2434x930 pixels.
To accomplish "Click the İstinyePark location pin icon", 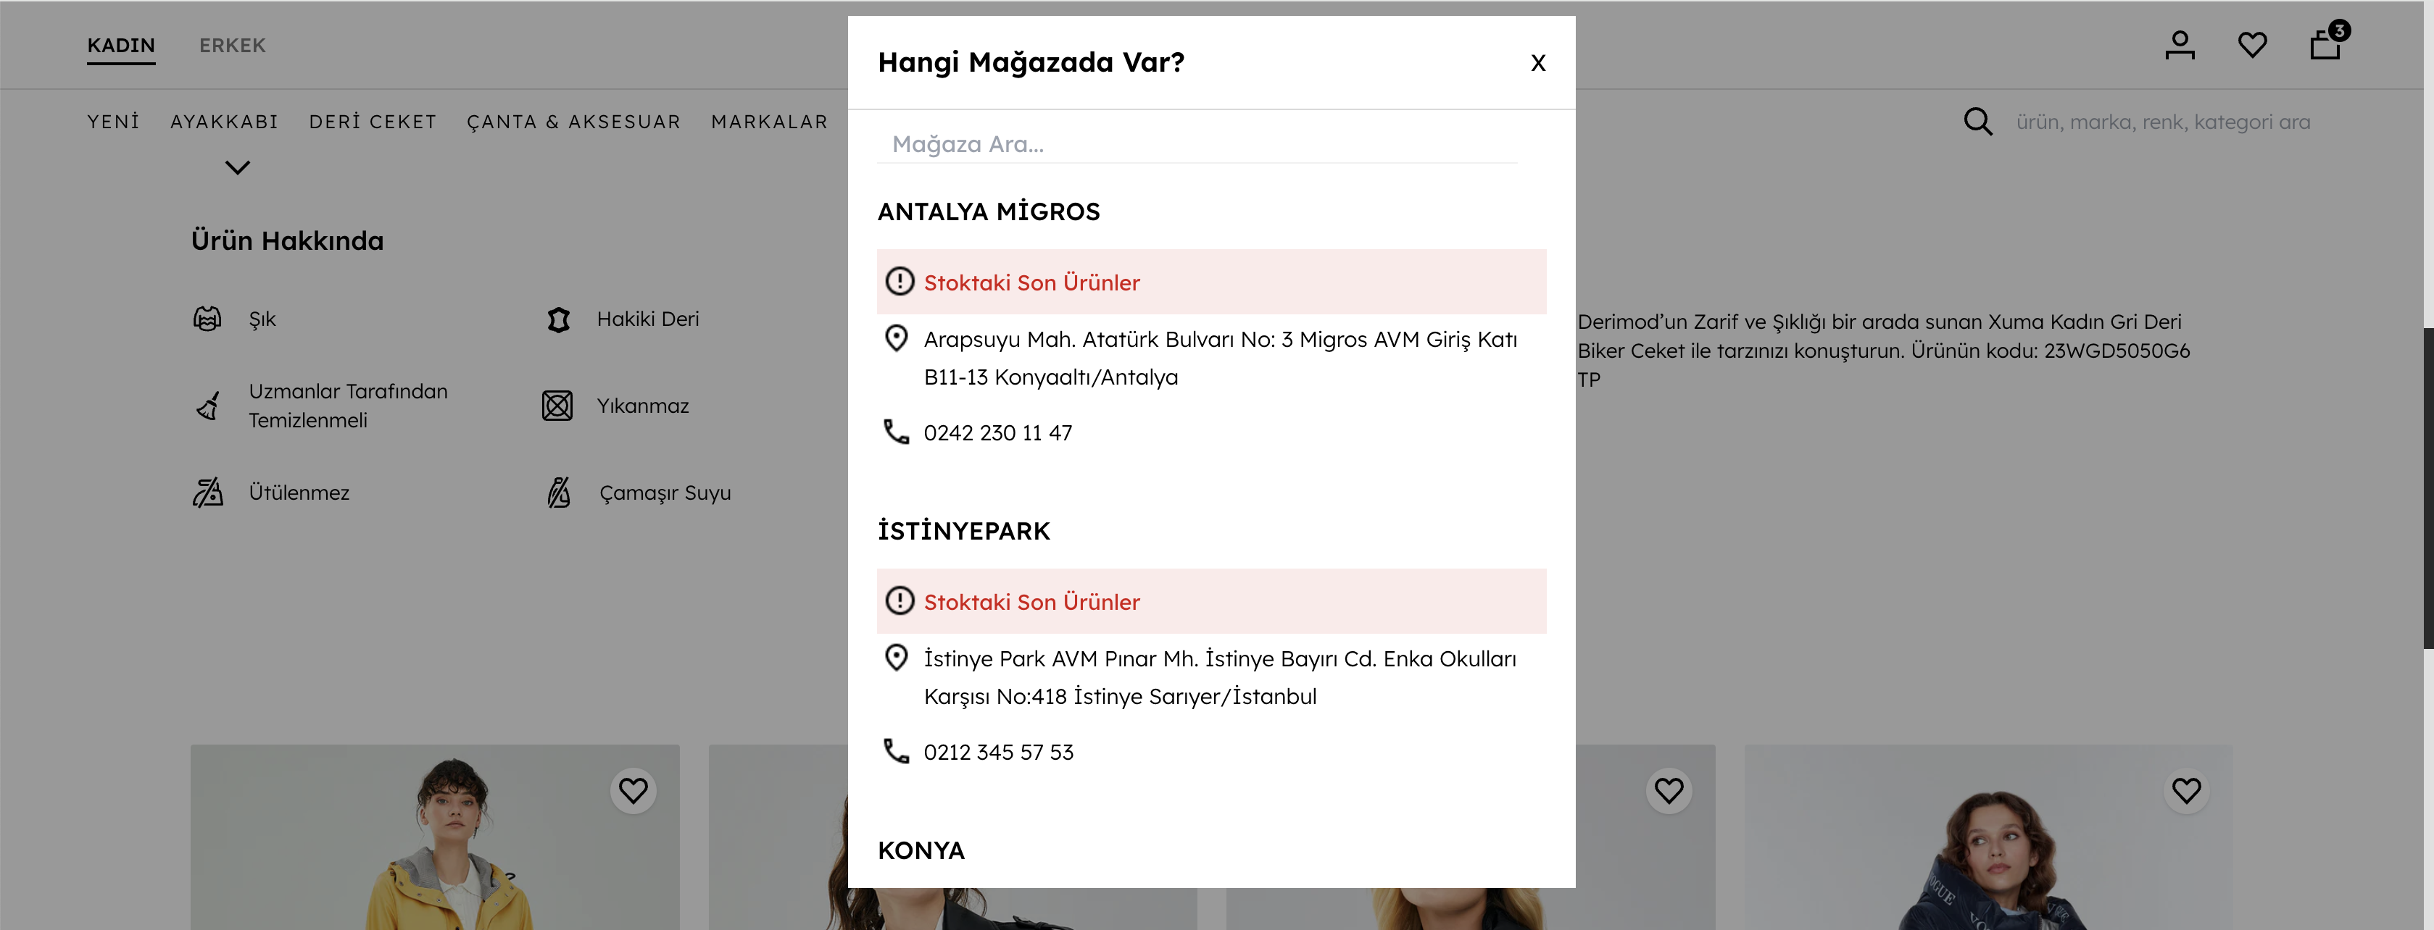I will [x=896, y=657].
